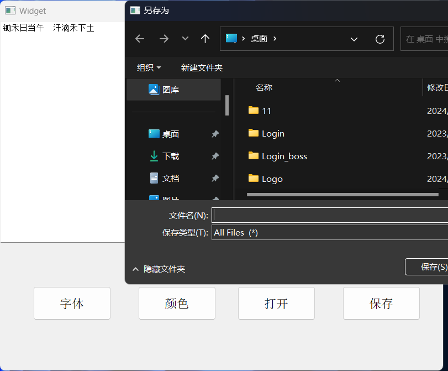Viewport: 448px width, 371px height.
Task: Open 下载 folder in sidebar
Action: (x=170, y=156)
